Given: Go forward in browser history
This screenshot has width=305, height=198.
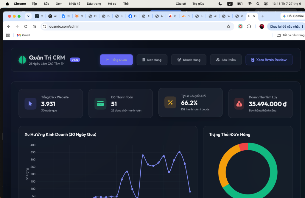Looking at the screenshot, I should (17, 26).
